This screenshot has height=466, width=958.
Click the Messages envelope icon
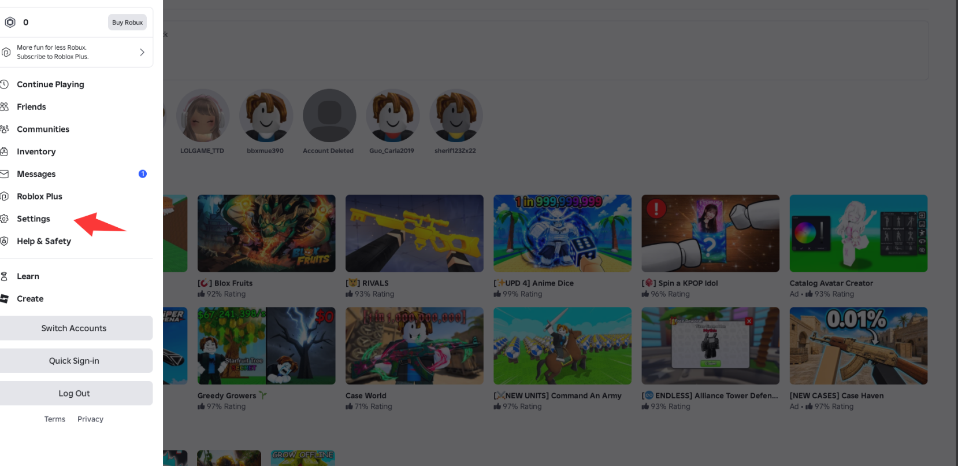[4, 174]
